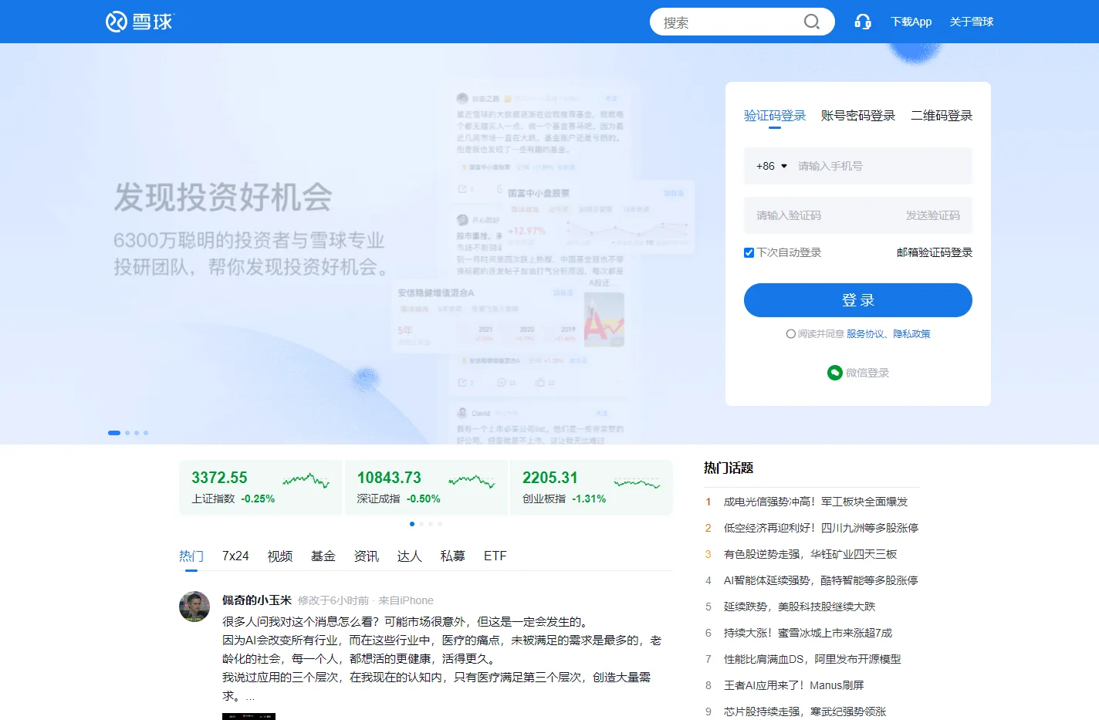
Task: Select the 资讯 feed tab
Action: [367, 556]
